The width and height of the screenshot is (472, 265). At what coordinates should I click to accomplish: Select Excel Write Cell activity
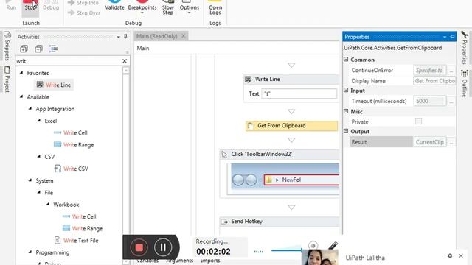[x=71, y=132]
